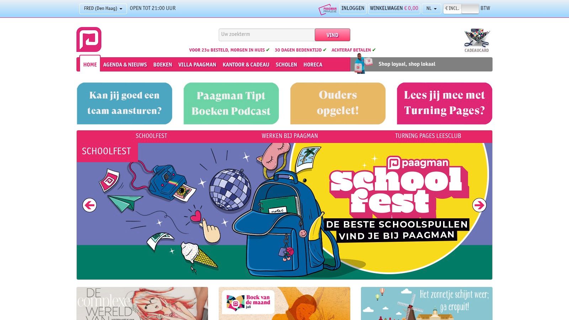This screenshot has height=320, width=569.
Task: Open Kantoor & Cadeau menu
Action: point(246,65)
